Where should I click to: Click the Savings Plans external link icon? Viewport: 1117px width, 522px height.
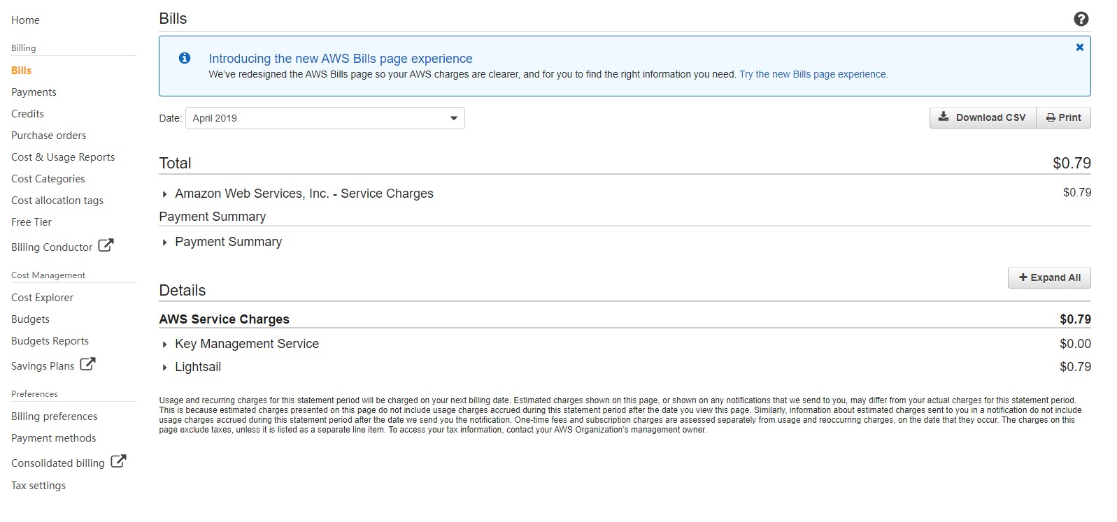(x=87, y=364)
